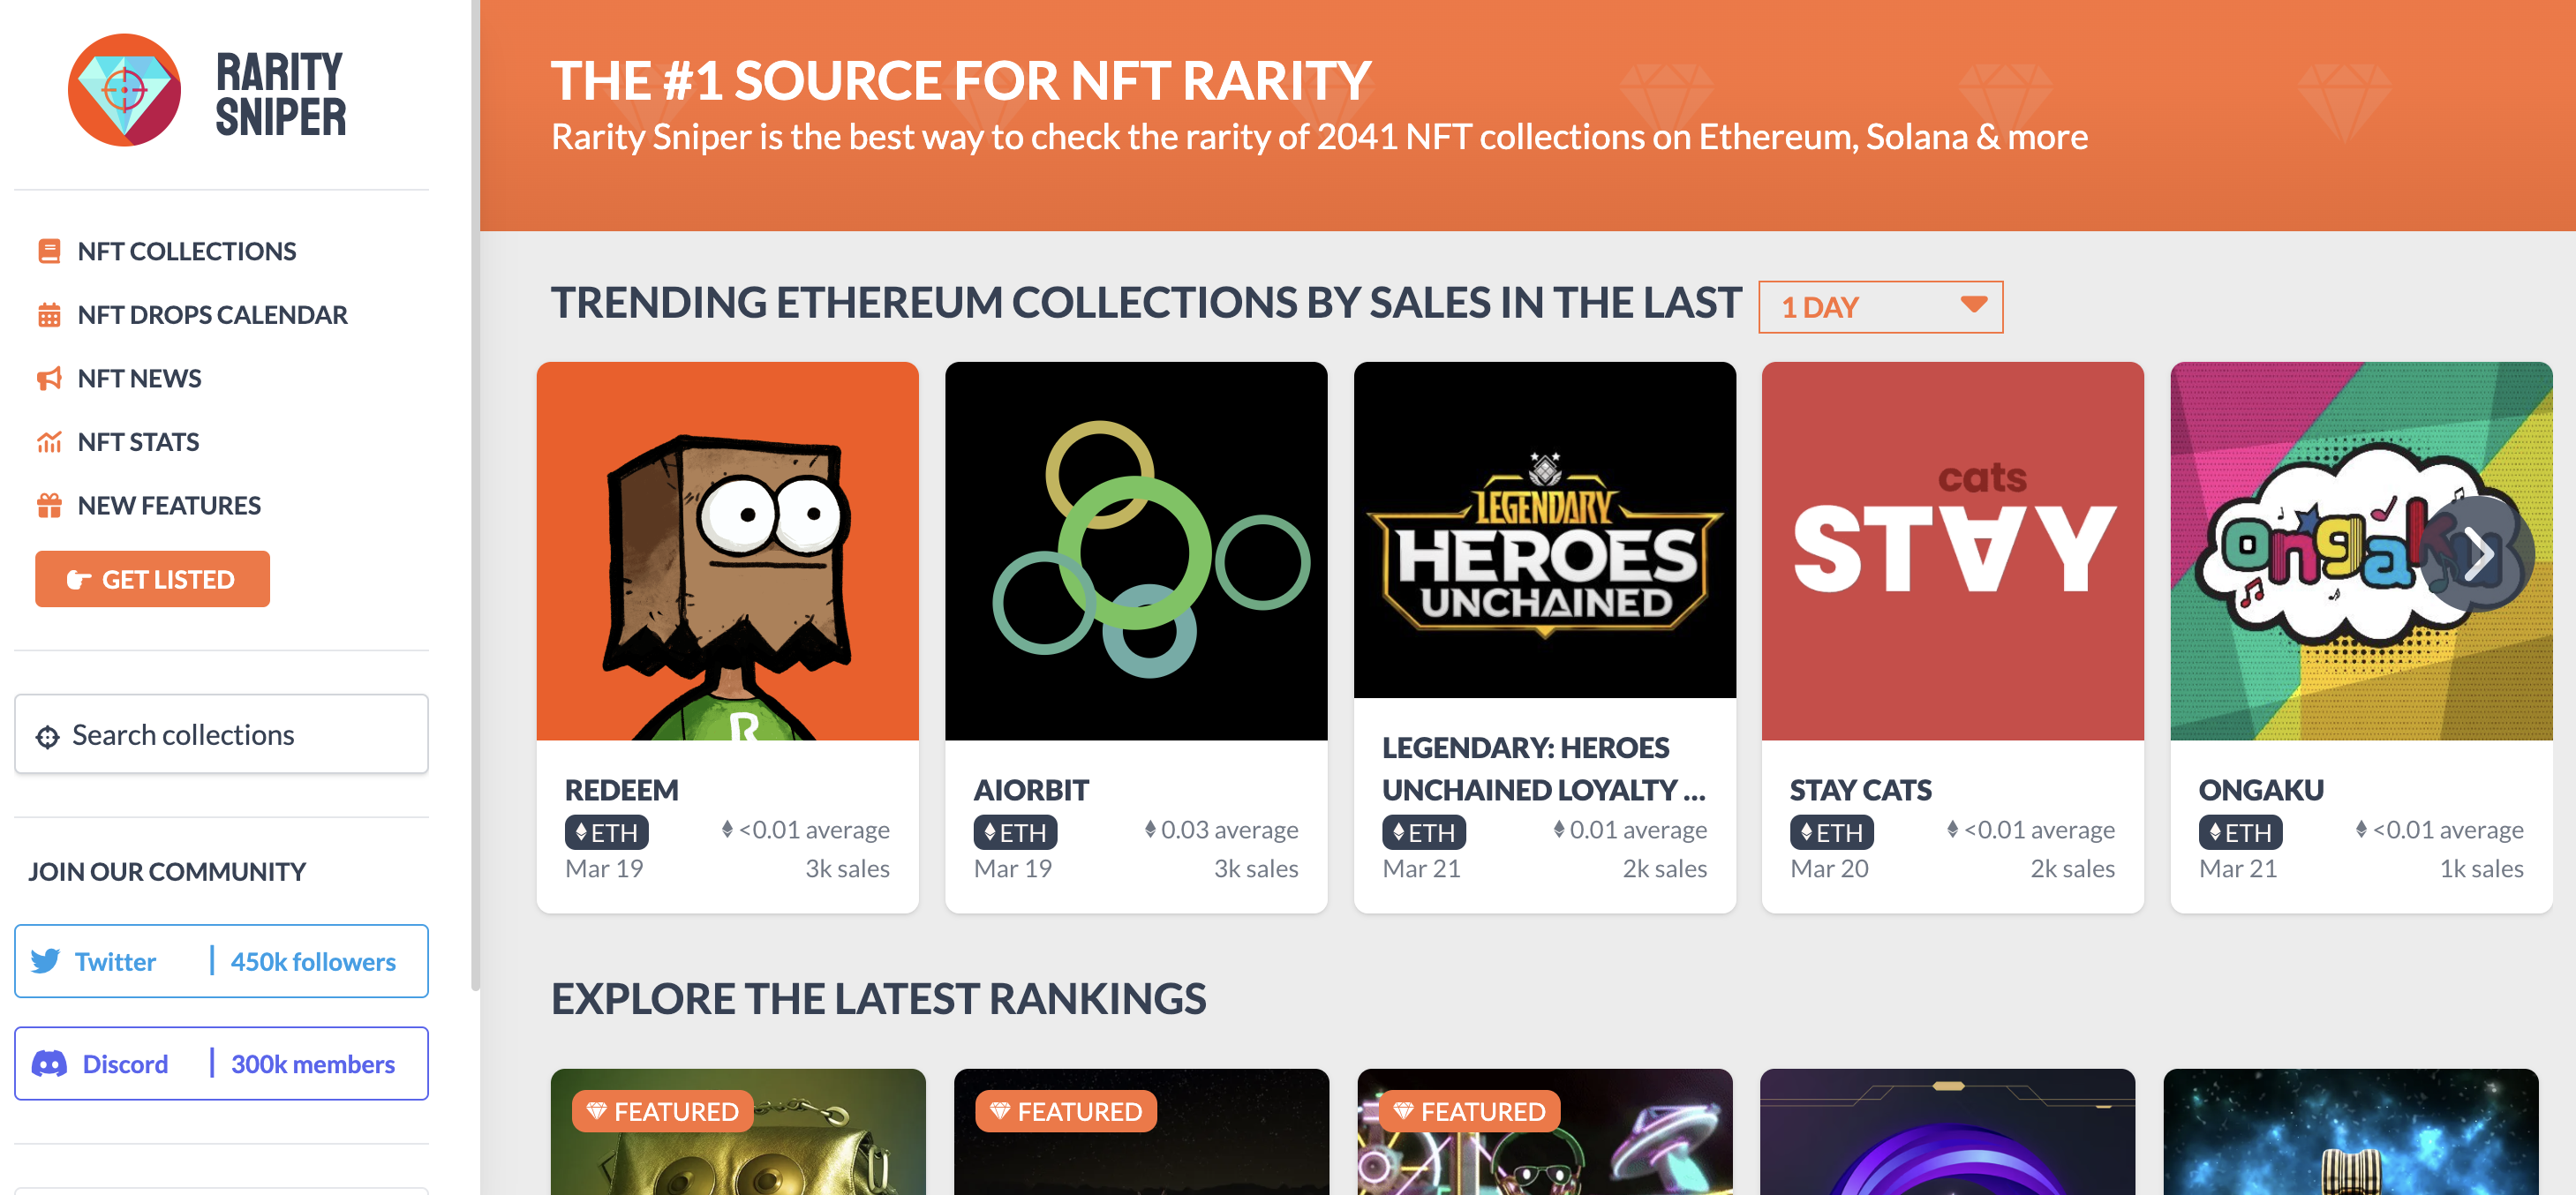Image resolution: width=2576 pixels, height=1195 pixels.
Task: Click the crosshair icon in search box
Action: click(x=47, y=737)
